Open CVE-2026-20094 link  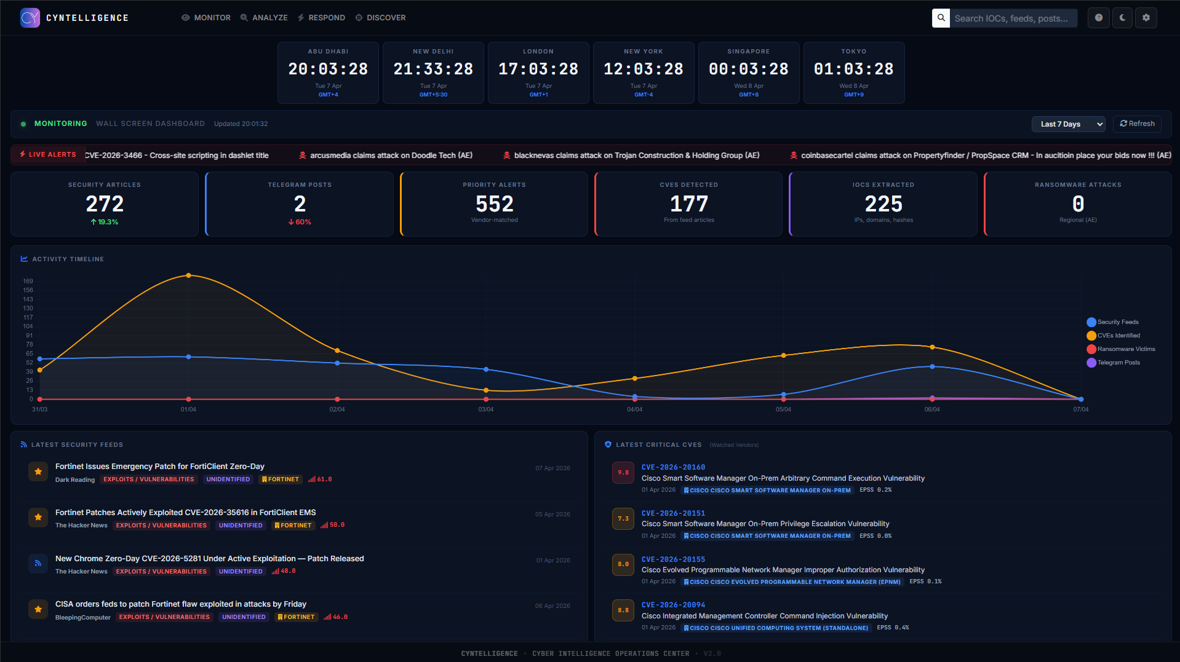pos(673,605)
